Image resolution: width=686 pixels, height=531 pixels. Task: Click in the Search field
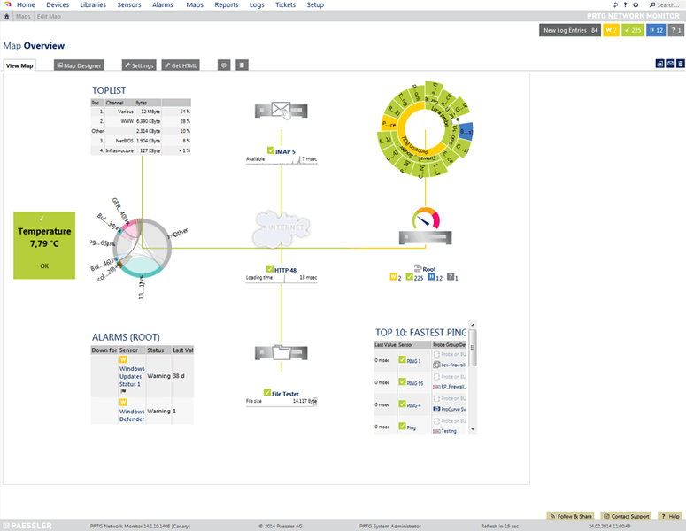pyautogui.click(x=667, y=4)
